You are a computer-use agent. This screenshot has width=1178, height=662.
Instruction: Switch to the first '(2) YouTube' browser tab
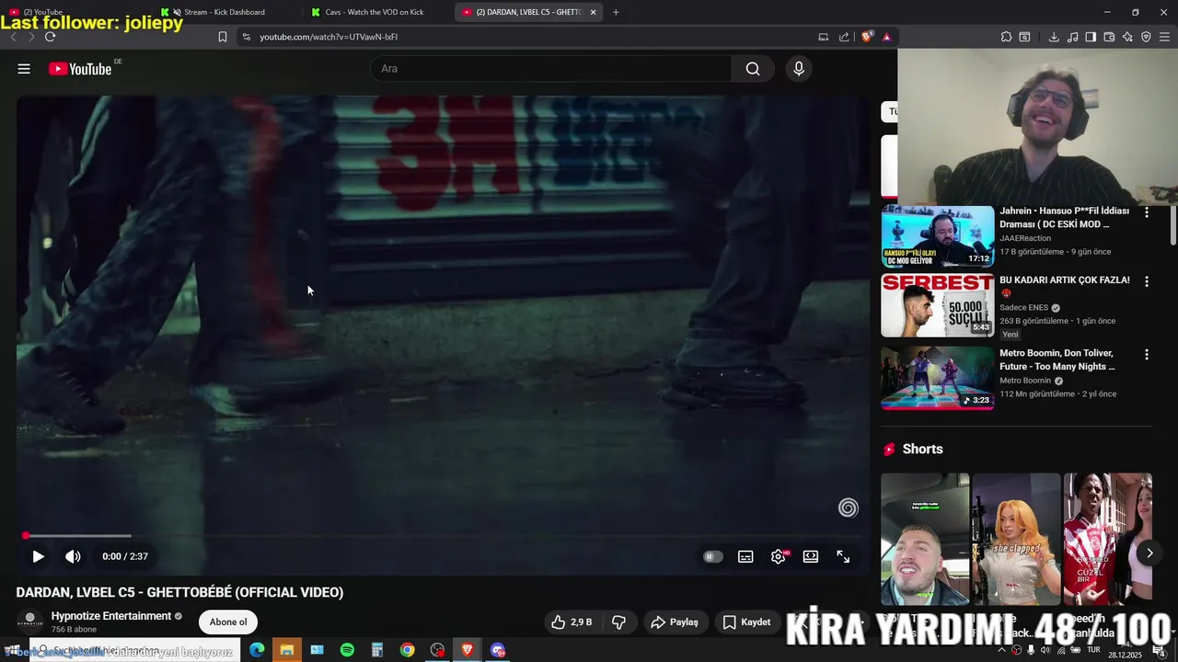tap(74, 12)
